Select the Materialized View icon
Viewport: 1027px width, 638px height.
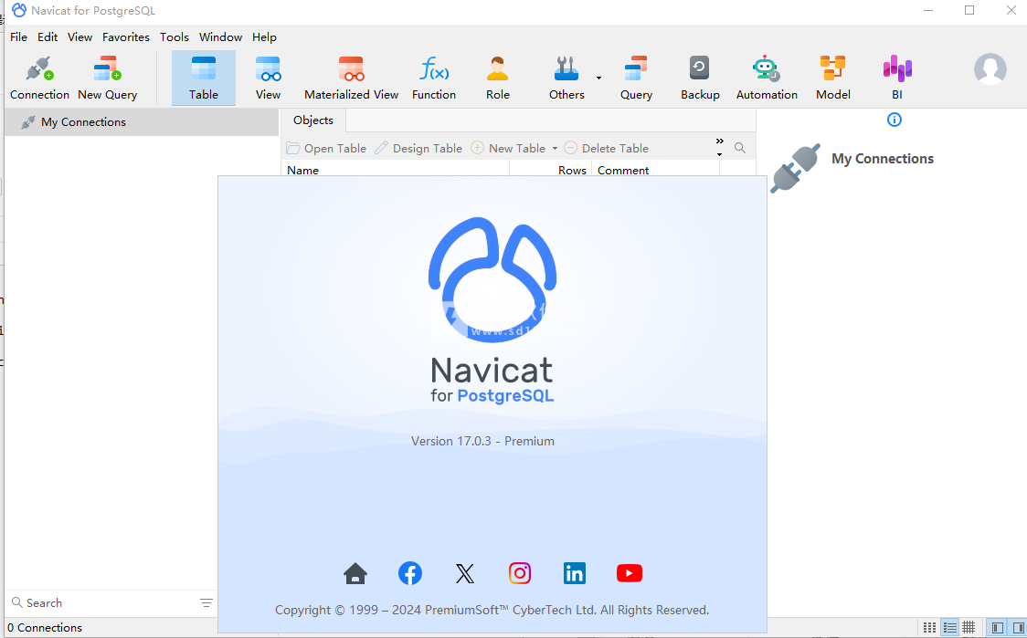coord(351,78)
